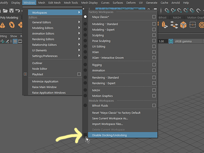Expand Settings/Preferences submenu arrow
The height and width of the screenshot is (153, 204).
79,55
